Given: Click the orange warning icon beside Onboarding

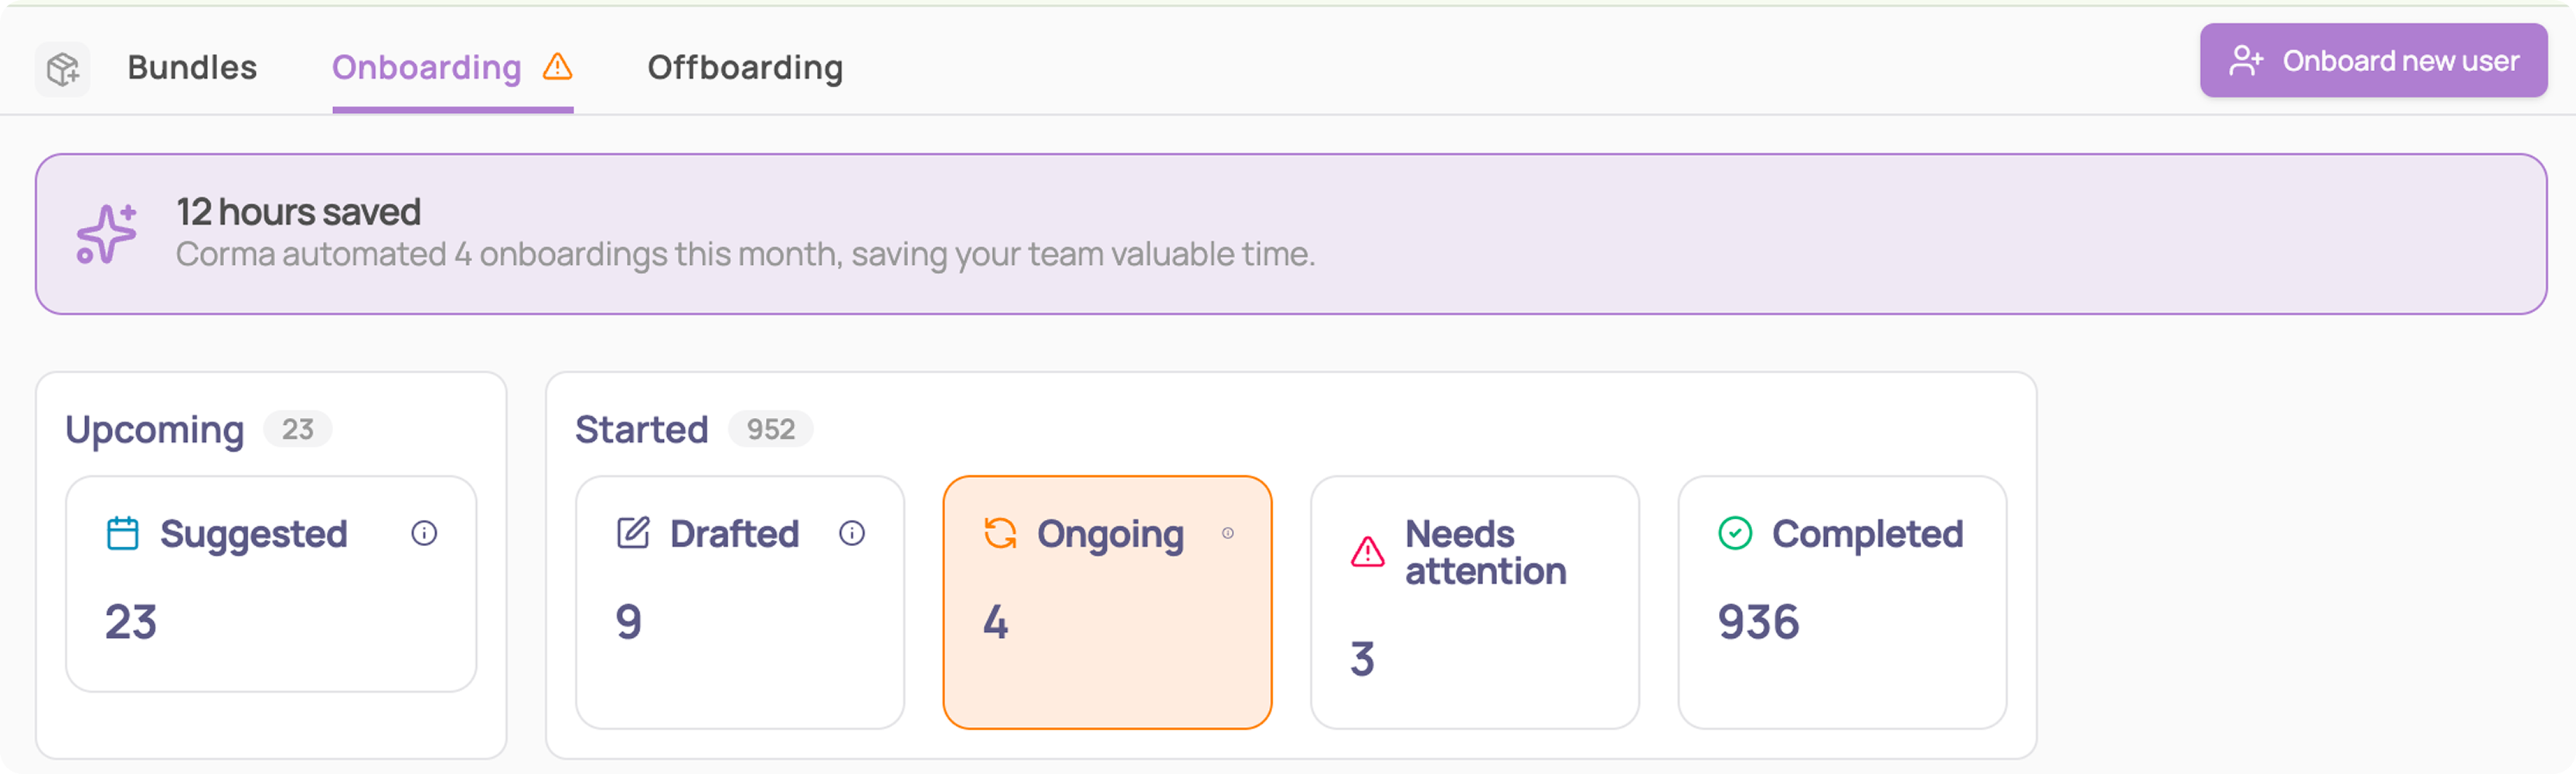Looking at the screenshot, I should coord(557,67).
